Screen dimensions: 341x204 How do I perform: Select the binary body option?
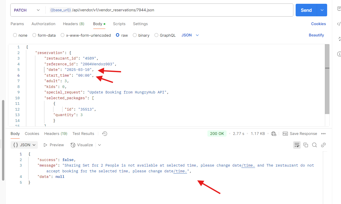[135, 35]
